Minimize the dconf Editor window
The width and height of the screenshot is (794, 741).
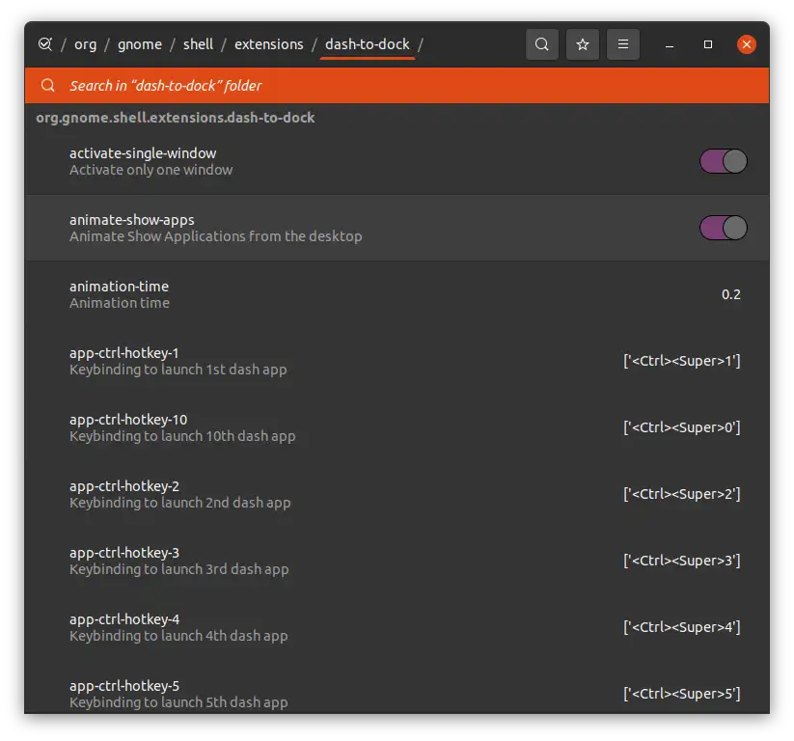[670, 44]
